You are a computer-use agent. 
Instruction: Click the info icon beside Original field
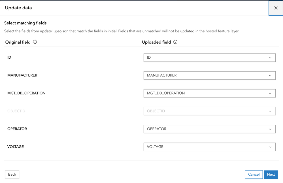[35, 42]
